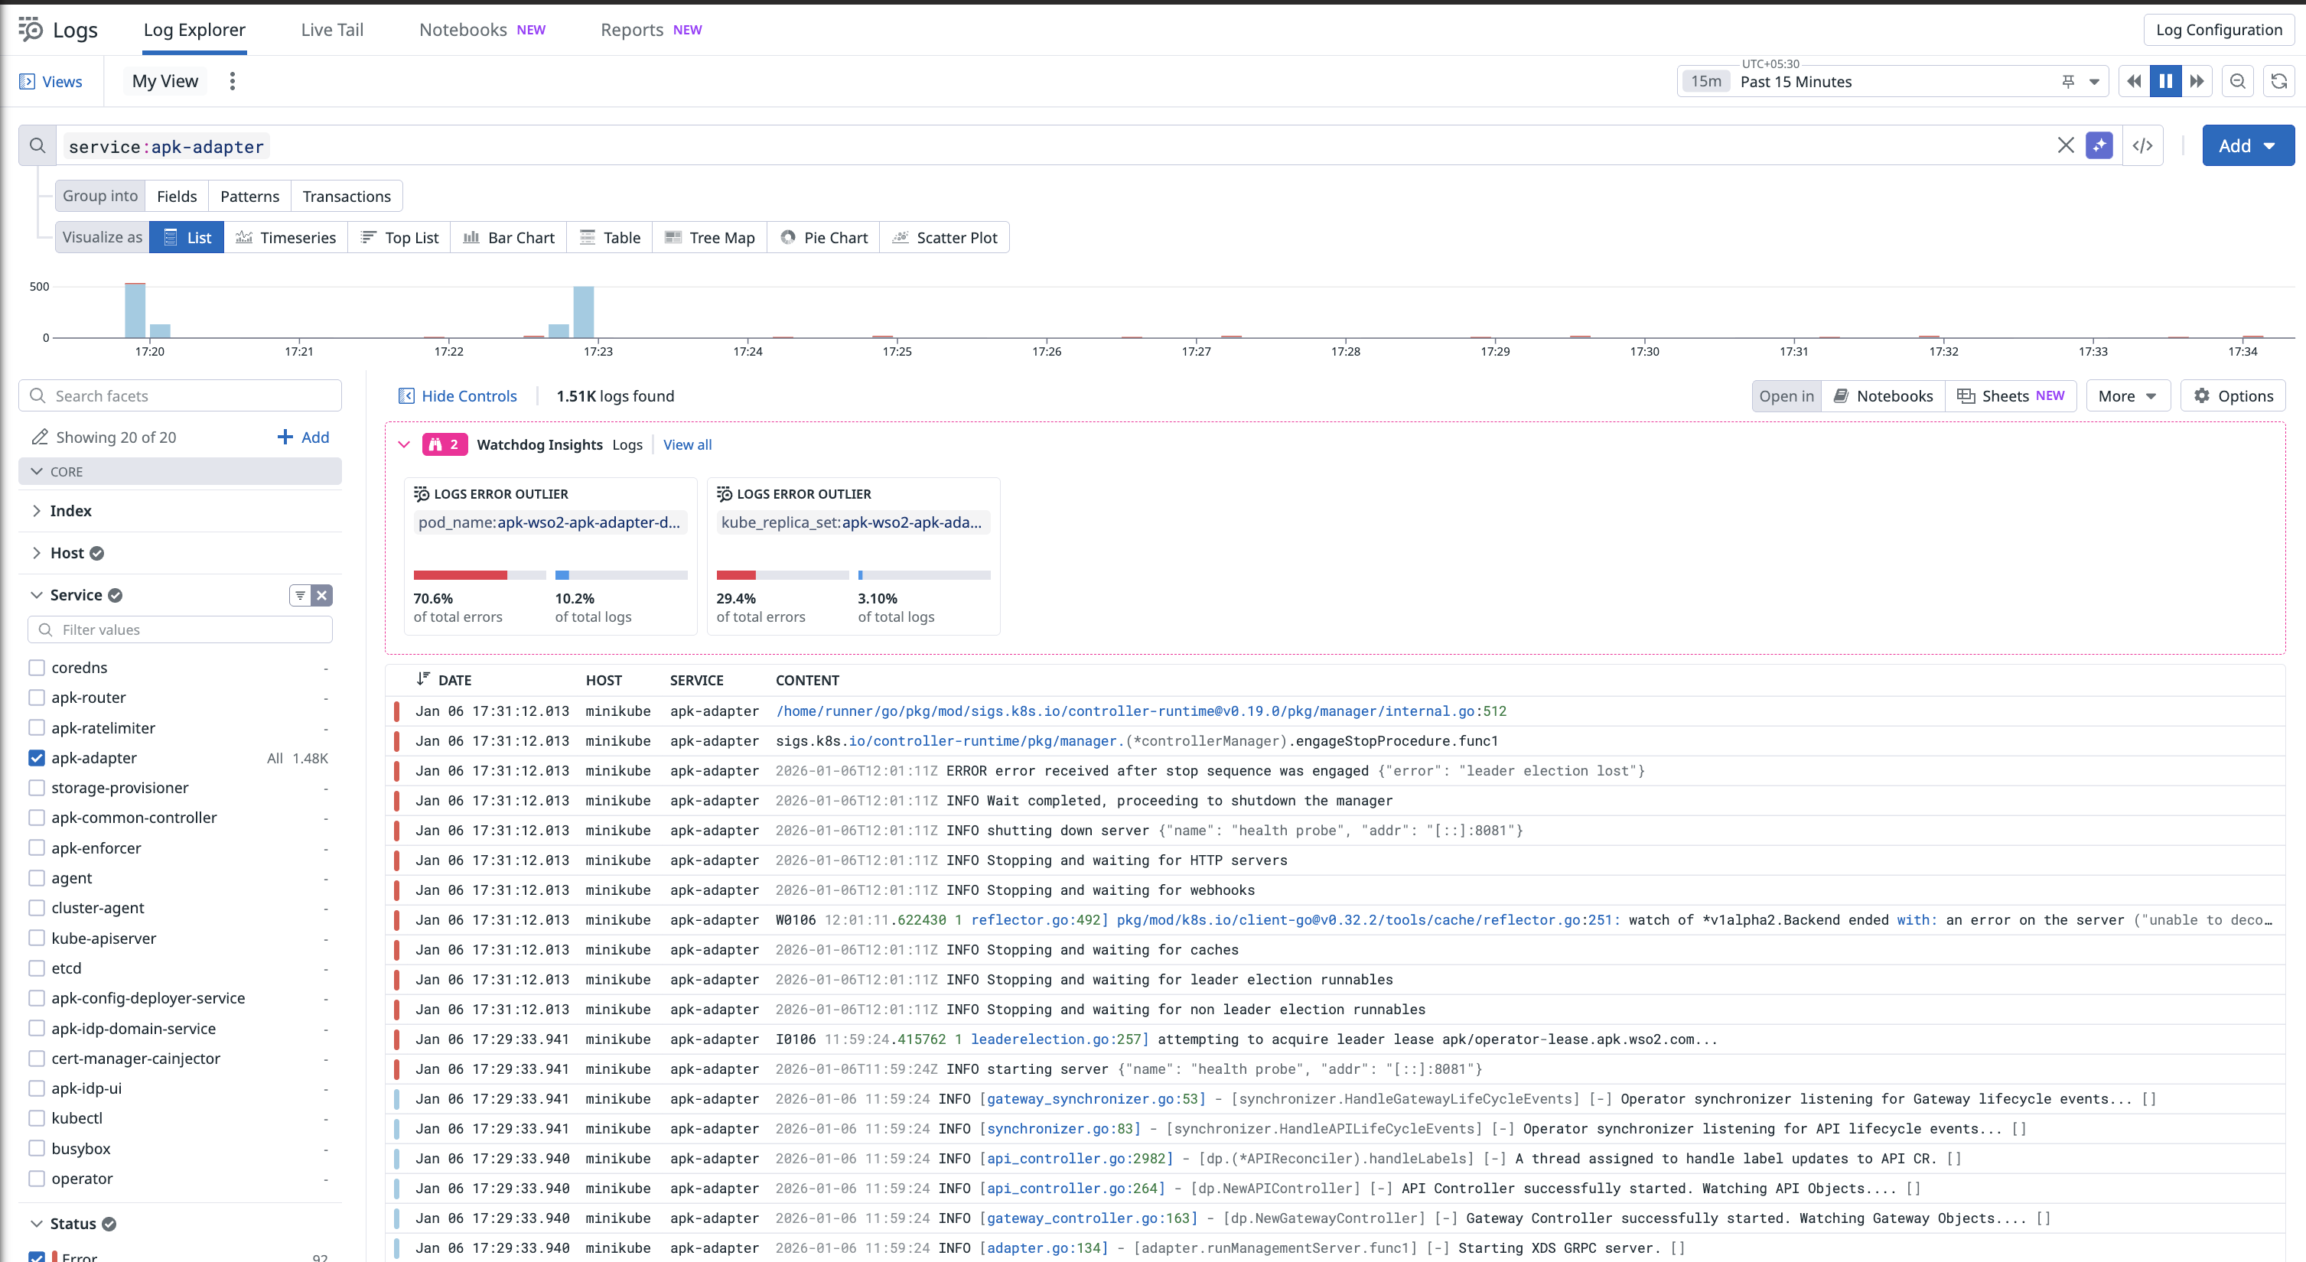The image size is (2306, 1262).
Task: Open the Reports tab
Action: (651, 30)
